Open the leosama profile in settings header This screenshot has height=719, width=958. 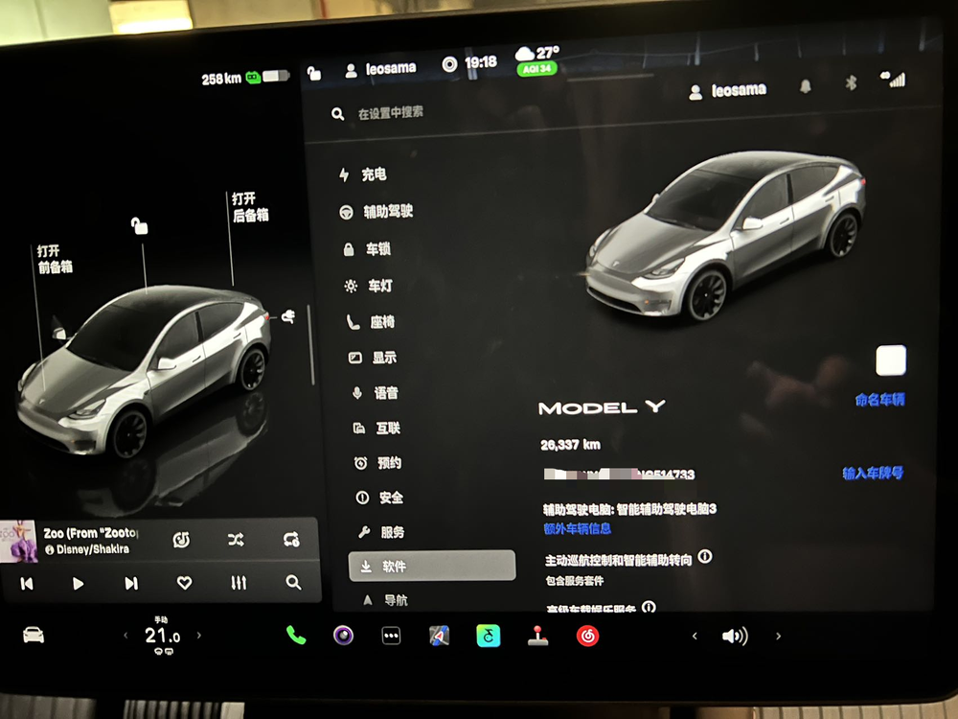(728, 91)
